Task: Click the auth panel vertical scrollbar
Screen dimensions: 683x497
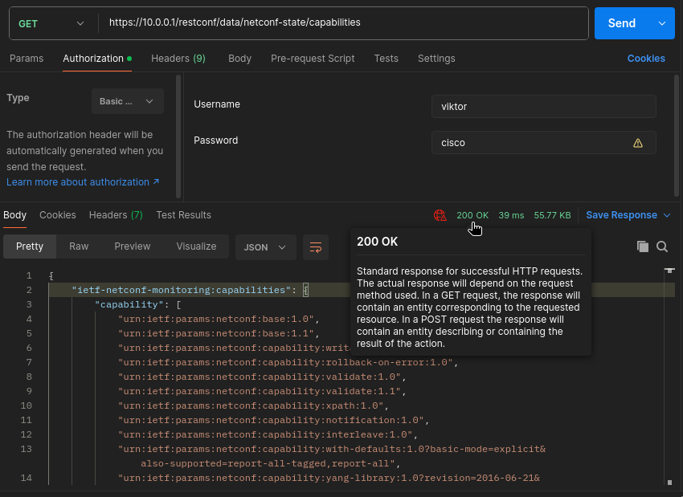Action: click(178, 136)
